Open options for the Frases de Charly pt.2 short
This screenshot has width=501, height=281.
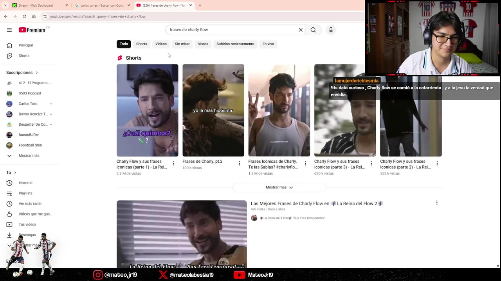(240, 164)
